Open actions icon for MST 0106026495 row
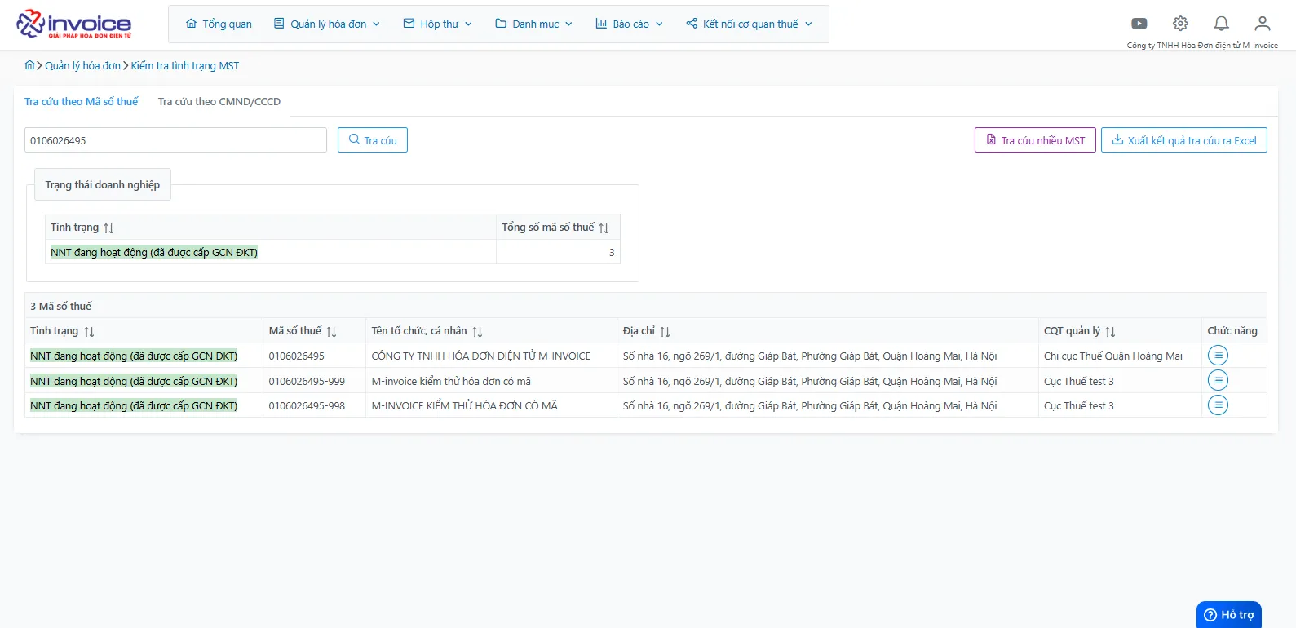1296x628 pixels. click(x=1218, y=356)
